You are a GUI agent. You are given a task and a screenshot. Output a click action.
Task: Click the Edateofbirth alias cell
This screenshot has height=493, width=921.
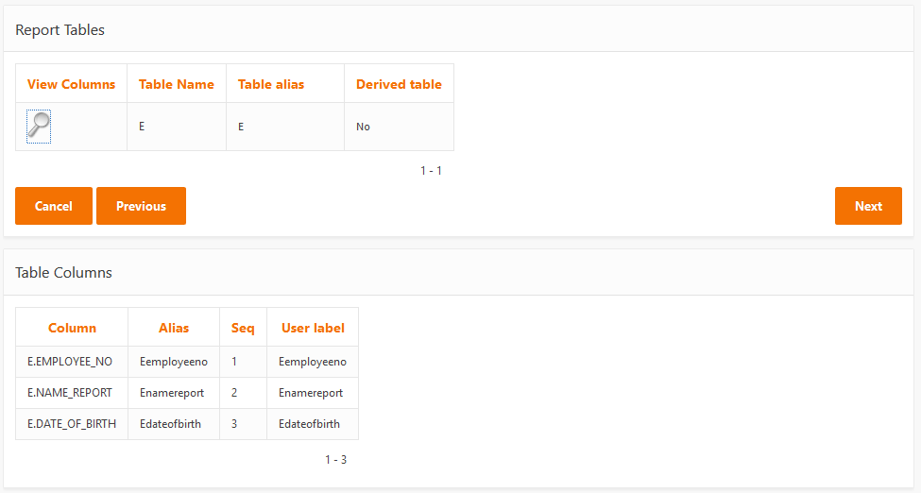tap(170, 424)
